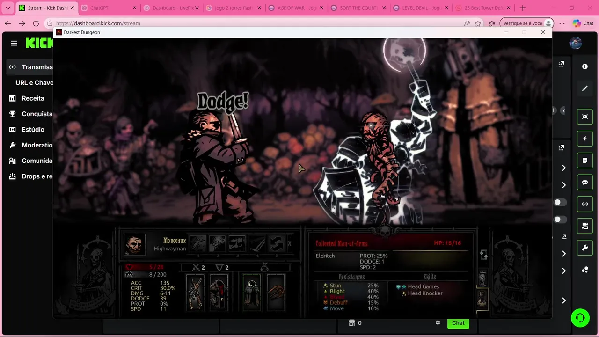Switch to the Dashboard - LivePix tab
The width and height of the screenshot is (599, 337).
pyautogui.click(x=171, y=8)
